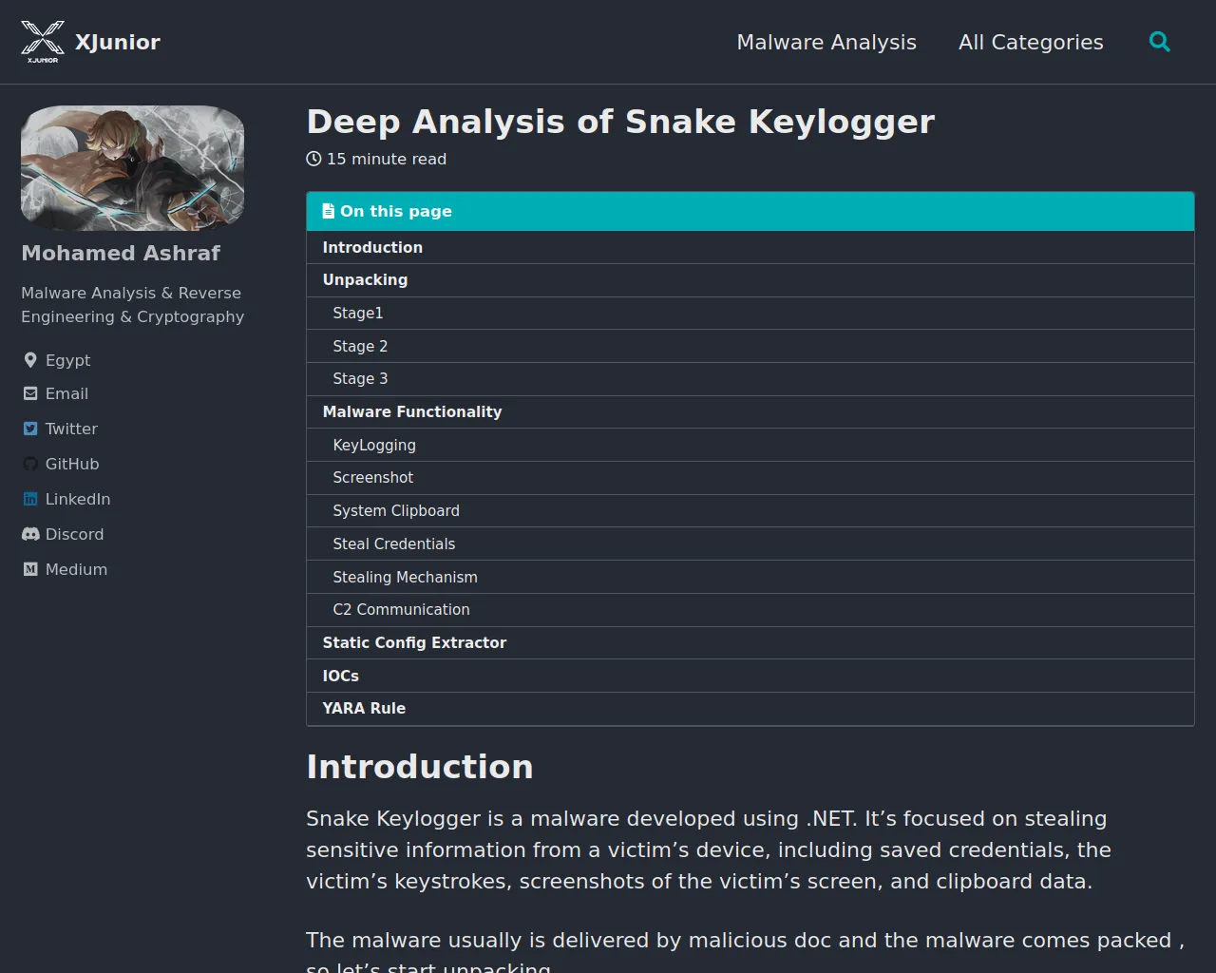
Task: Click the GitHub icon in sidebar
Action: [x=30, y=465]
